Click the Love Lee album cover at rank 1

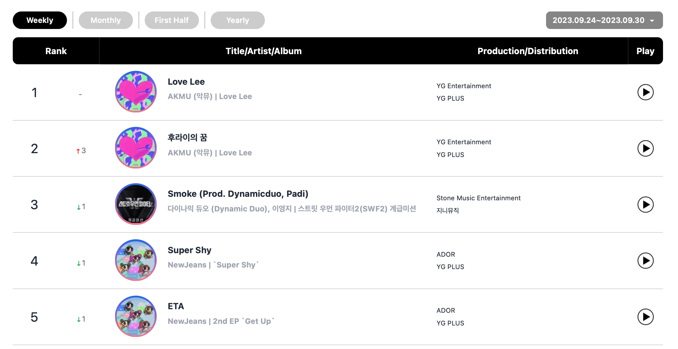pos(136,92)
